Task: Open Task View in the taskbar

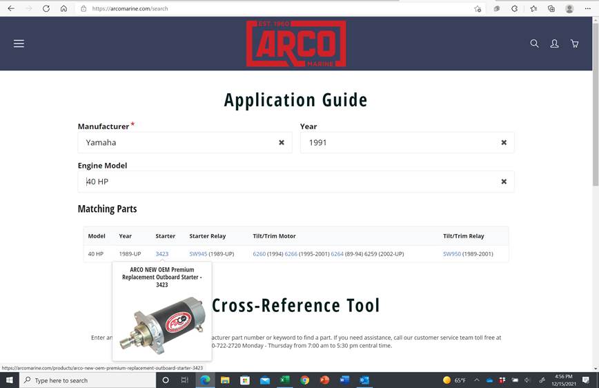Action: (x=185, y=380)
